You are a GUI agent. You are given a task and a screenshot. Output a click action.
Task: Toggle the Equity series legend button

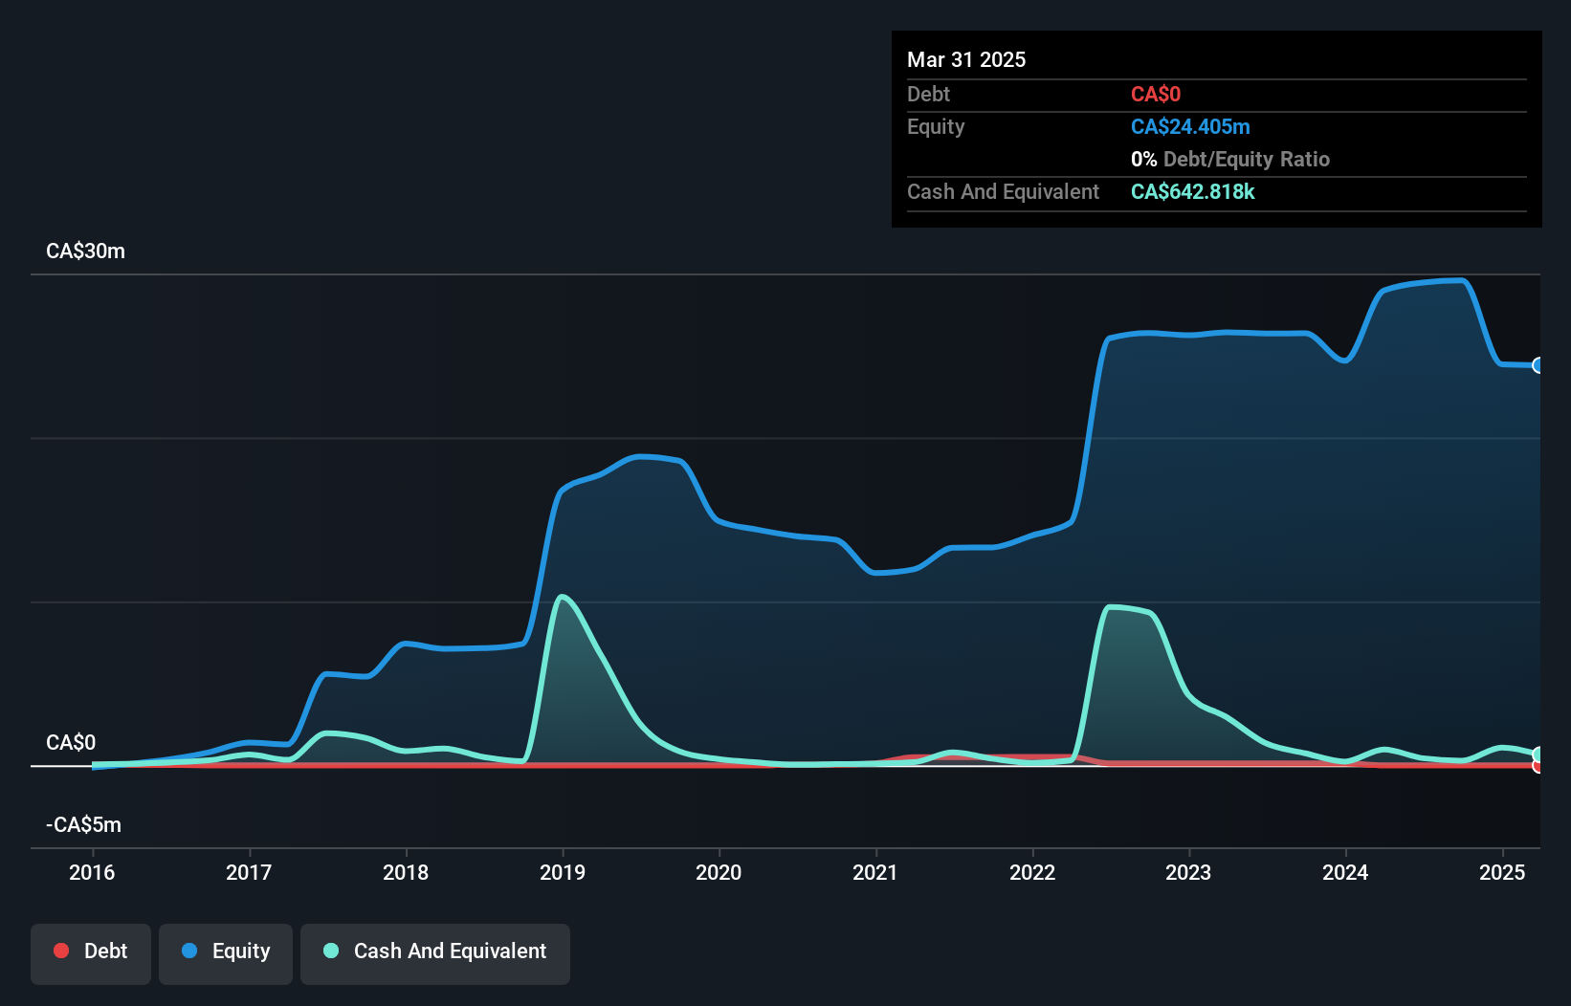pos(226,953)
